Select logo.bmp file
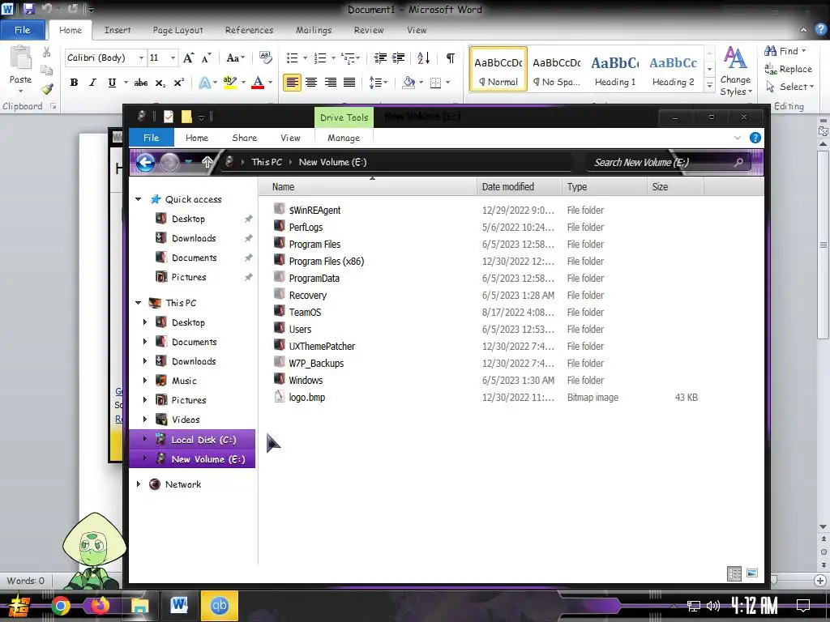Screen dimensions: 830x622 point(307,397)
